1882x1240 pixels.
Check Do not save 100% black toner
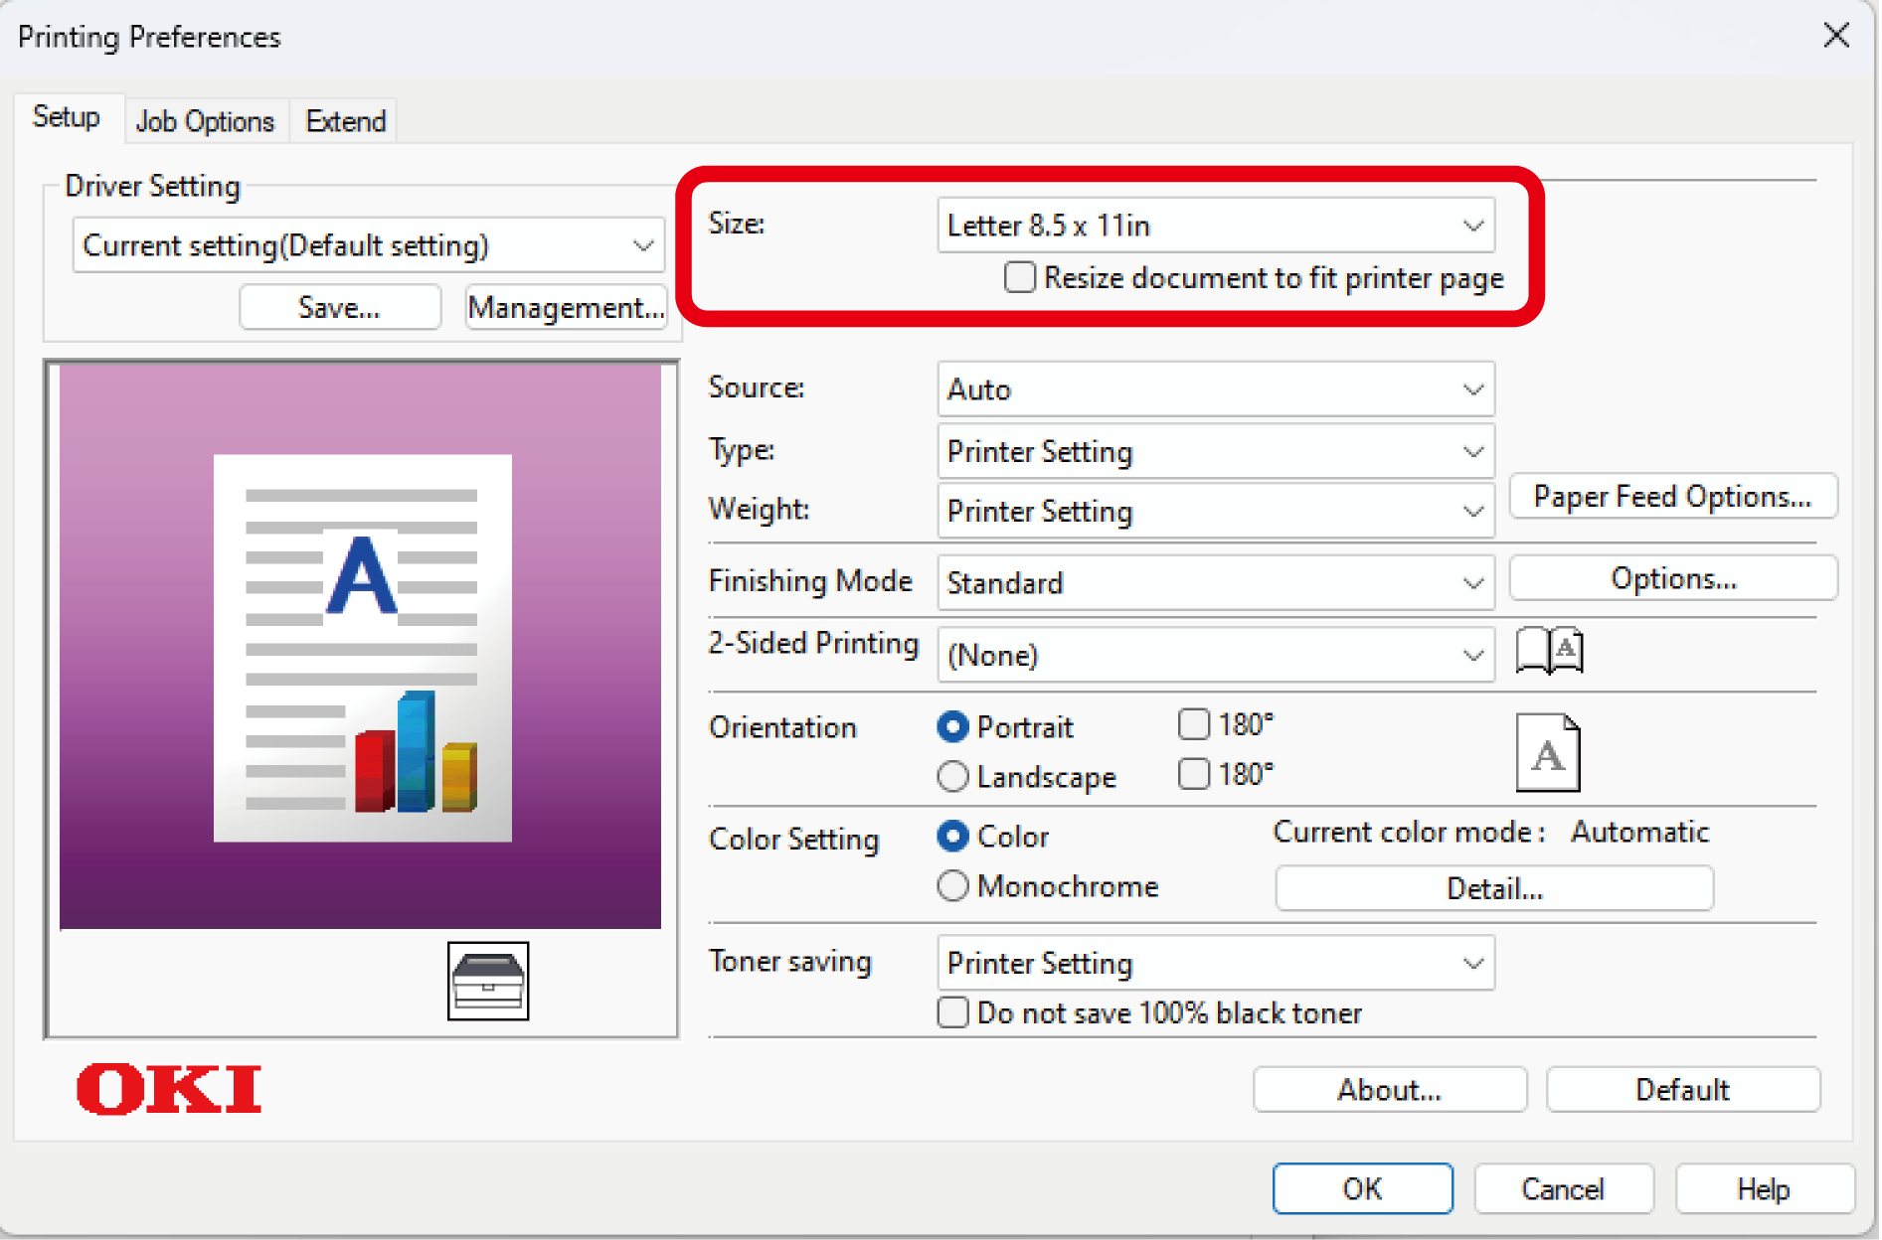(952, 1012)
